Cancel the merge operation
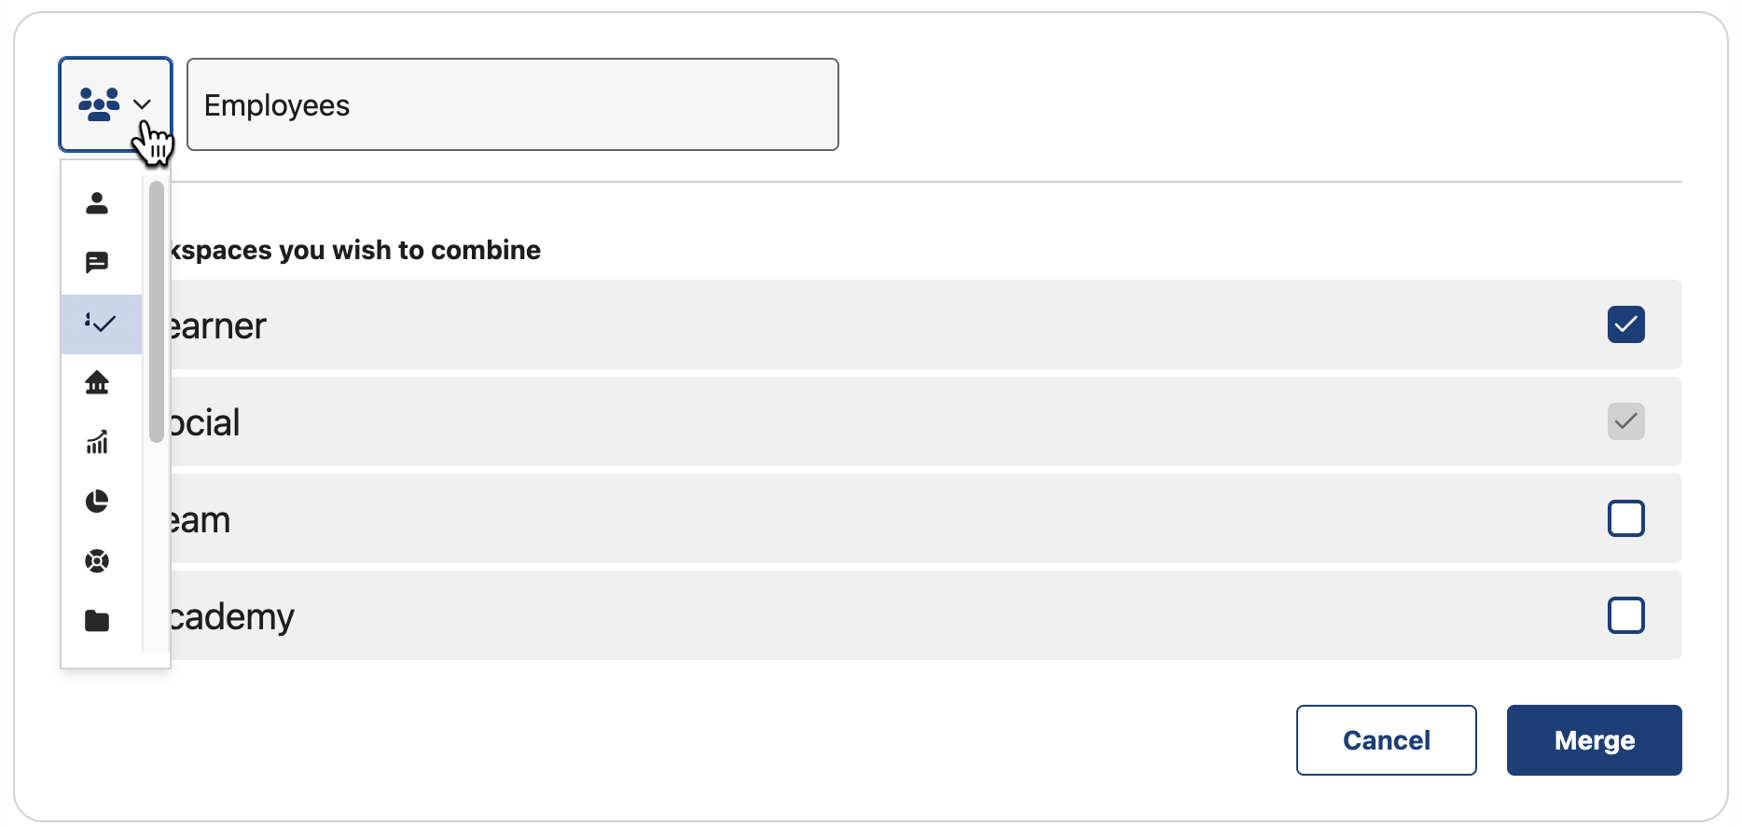Image resolution: width=1742 pixels, height=826 pixels. [x=1386, y=739]
